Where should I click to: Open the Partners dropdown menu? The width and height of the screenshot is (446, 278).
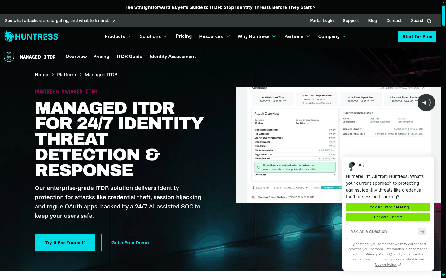coord(297,36)
